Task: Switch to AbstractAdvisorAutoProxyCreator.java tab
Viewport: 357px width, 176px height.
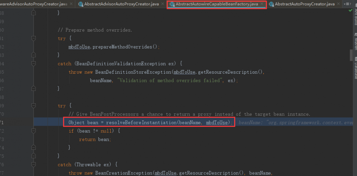Action: click(121, 4)
